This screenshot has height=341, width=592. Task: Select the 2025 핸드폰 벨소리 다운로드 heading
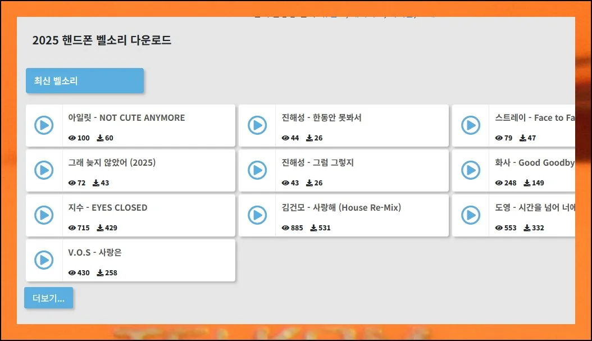[102, 40]
